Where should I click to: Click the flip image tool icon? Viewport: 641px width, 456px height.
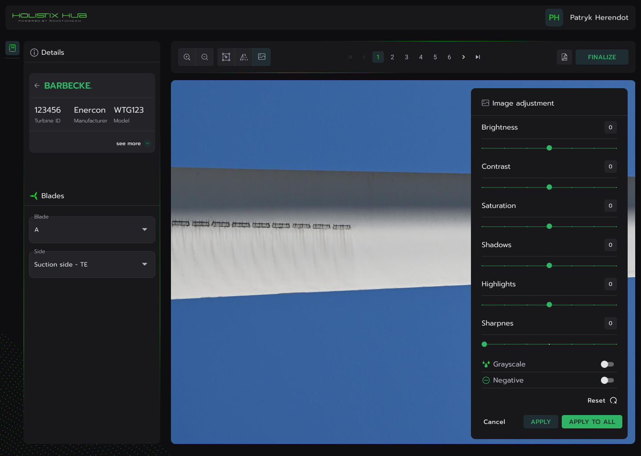[x=244, y=57]
